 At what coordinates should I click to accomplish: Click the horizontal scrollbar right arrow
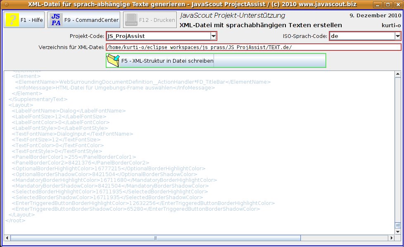pyautogui.click(x=391, y=238)
